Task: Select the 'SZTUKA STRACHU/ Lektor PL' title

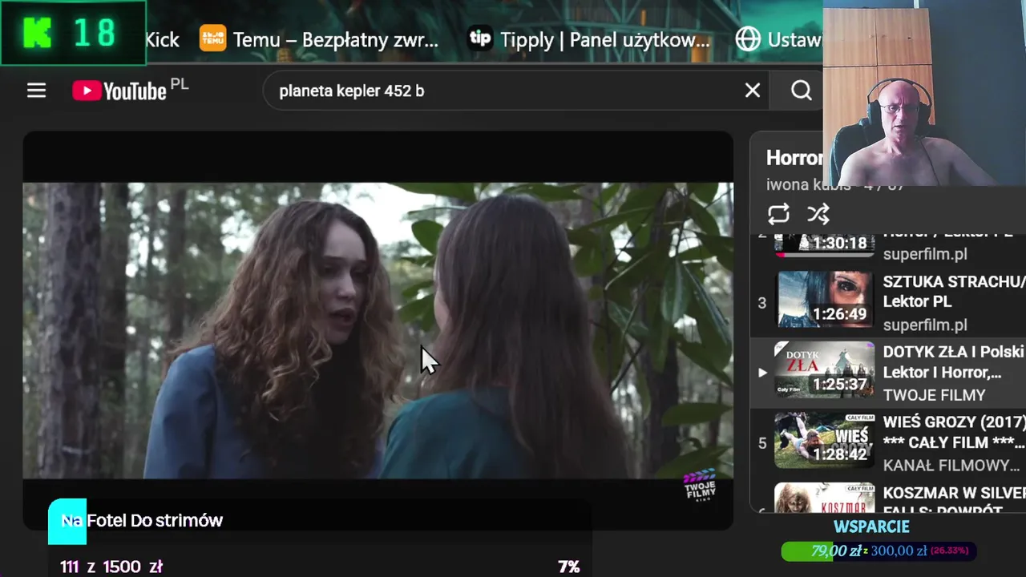Action: pos(954,292)
